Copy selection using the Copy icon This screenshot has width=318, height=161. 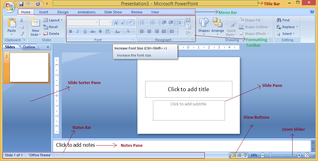point(21,27)
